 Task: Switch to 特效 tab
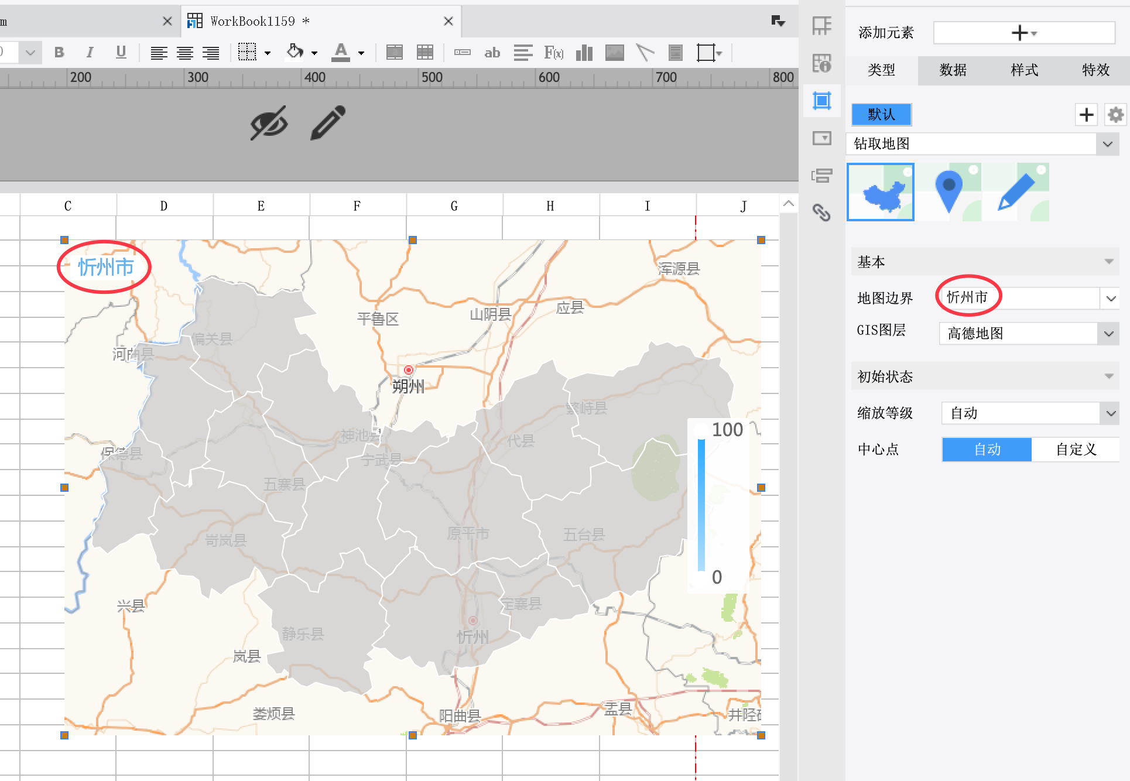point(1095,70)
